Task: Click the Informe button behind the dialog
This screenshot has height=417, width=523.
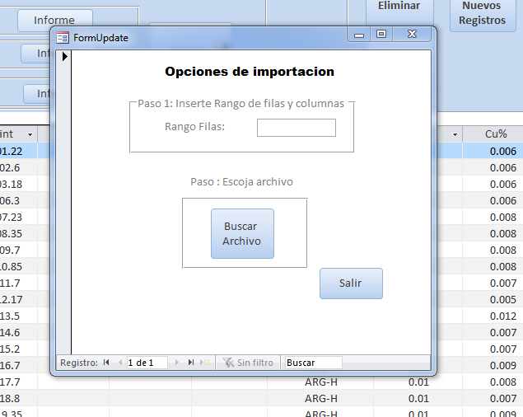Action: (x=54, y=20)
